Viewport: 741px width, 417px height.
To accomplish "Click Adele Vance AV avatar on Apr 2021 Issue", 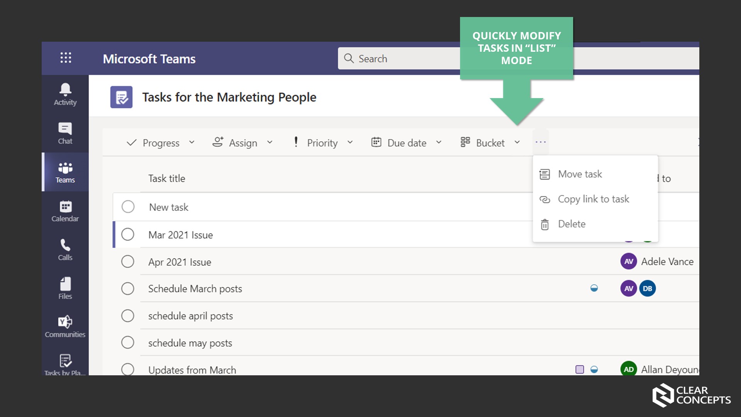I will tap(629, 261).
